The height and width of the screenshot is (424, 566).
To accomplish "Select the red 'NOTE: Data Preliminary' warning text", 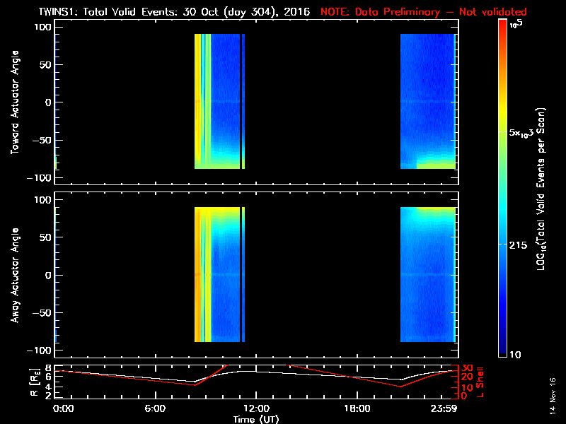I will pos(380,12).
